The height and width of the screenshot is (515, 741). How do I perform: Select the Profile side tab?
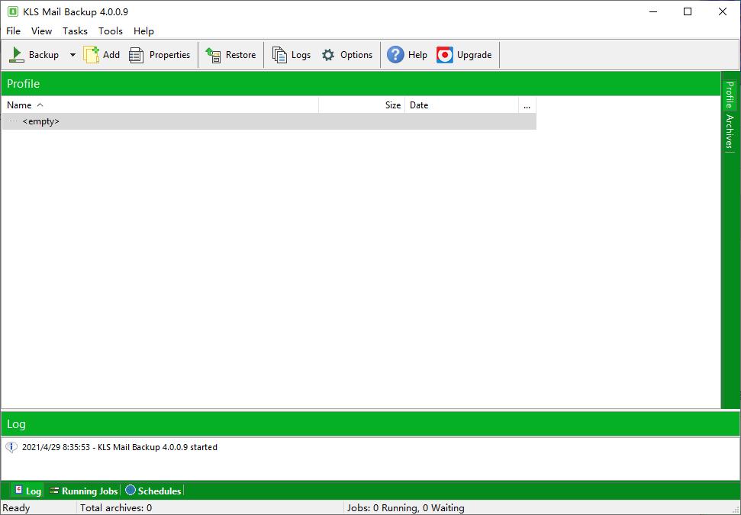coord(730,95)
